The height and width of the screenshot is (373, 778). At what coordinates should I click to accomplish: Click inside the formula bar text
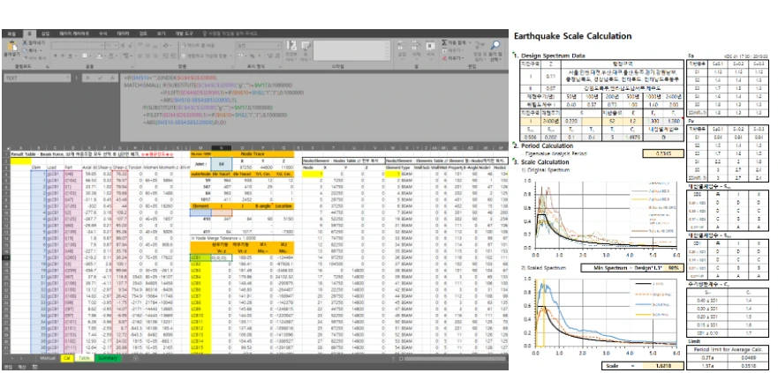pos(313,108)
